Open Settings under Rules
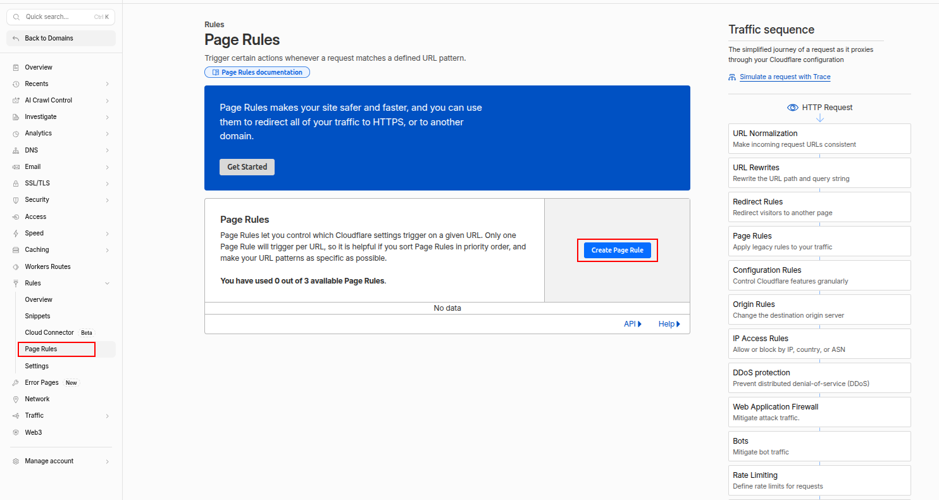Screen dimensions: 939x500 click(x=37, y=366)
